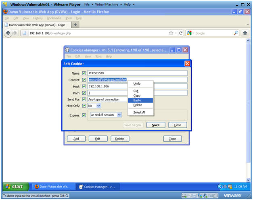Screen dimensions: 253x200
Task: Bookmark page with the star icon
Action: pyautogui.click(x=171, y=33)
